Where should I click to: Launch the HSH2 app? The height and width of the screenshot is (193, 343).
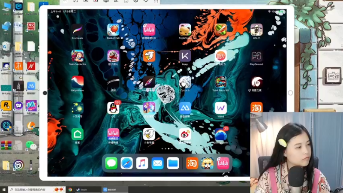pos(256,30)
